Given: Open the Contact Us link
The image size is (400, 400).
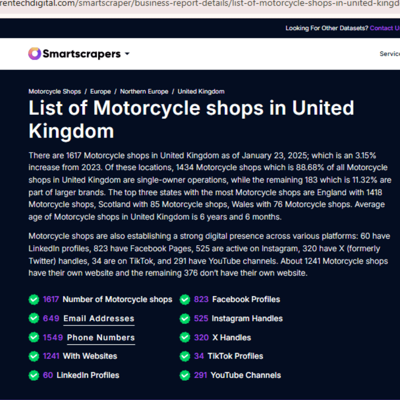Looking at the screenshot, I should [385, 28].
